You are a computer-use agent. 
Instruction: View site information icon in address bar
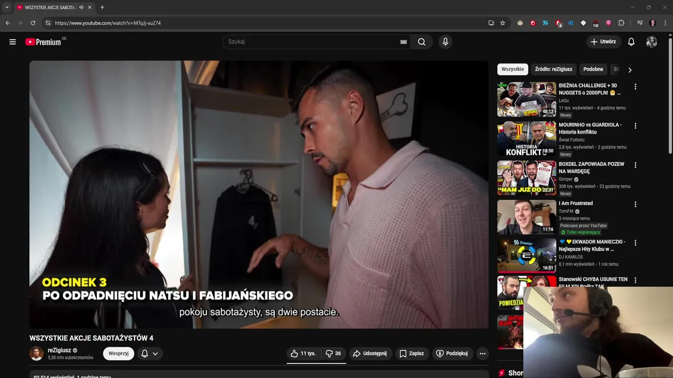tap(48, 23)
